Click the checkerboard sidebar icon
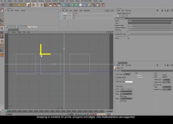Screen dimensions: 173x124 coord(2,46)
